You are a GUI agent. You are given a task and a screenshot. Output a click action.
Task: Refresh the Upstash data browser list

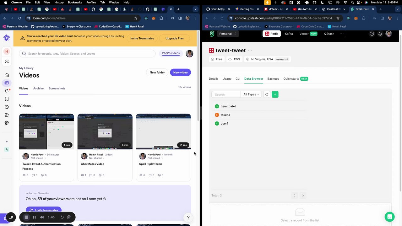(x=267, y=94)
